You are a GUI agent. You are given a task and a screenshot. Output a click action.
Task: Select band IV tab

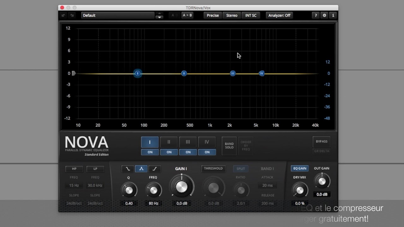point(207,142)
